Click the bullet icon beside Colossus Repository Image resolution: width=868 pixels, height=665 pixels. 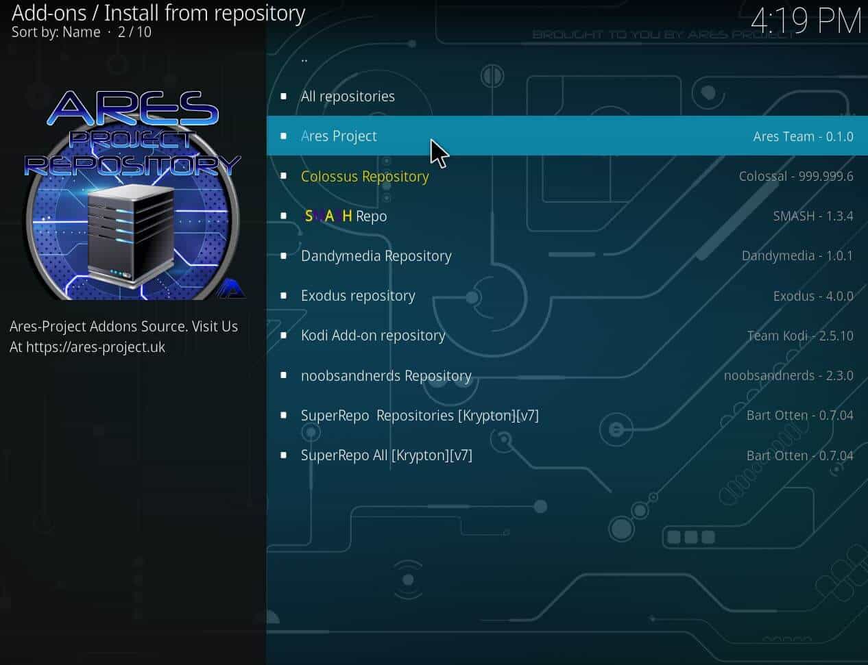[x=284, y=176]
